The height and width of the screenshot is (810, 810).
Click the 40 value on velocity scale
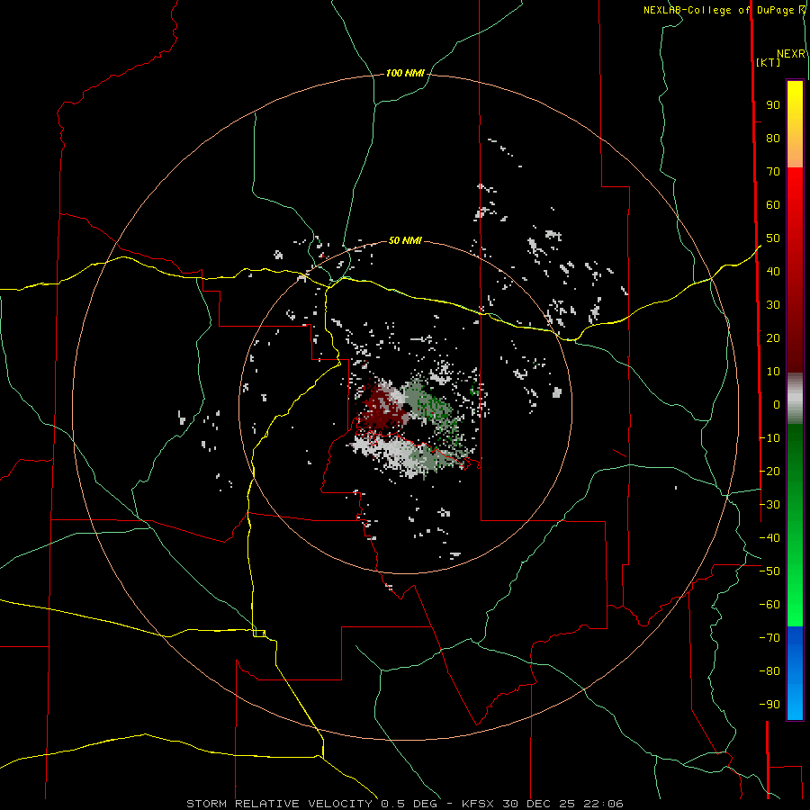pyautogui.click(x=773, y=271)
